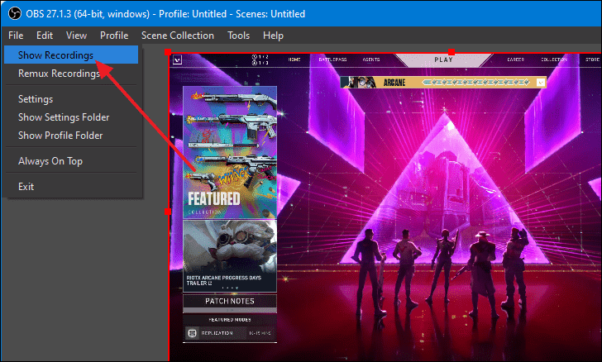
Task: Click STORE in the game navigation
Action: [x=592, y=60]
